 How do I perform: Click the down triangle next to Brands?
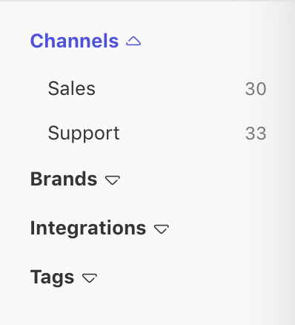tap(113, 180)
